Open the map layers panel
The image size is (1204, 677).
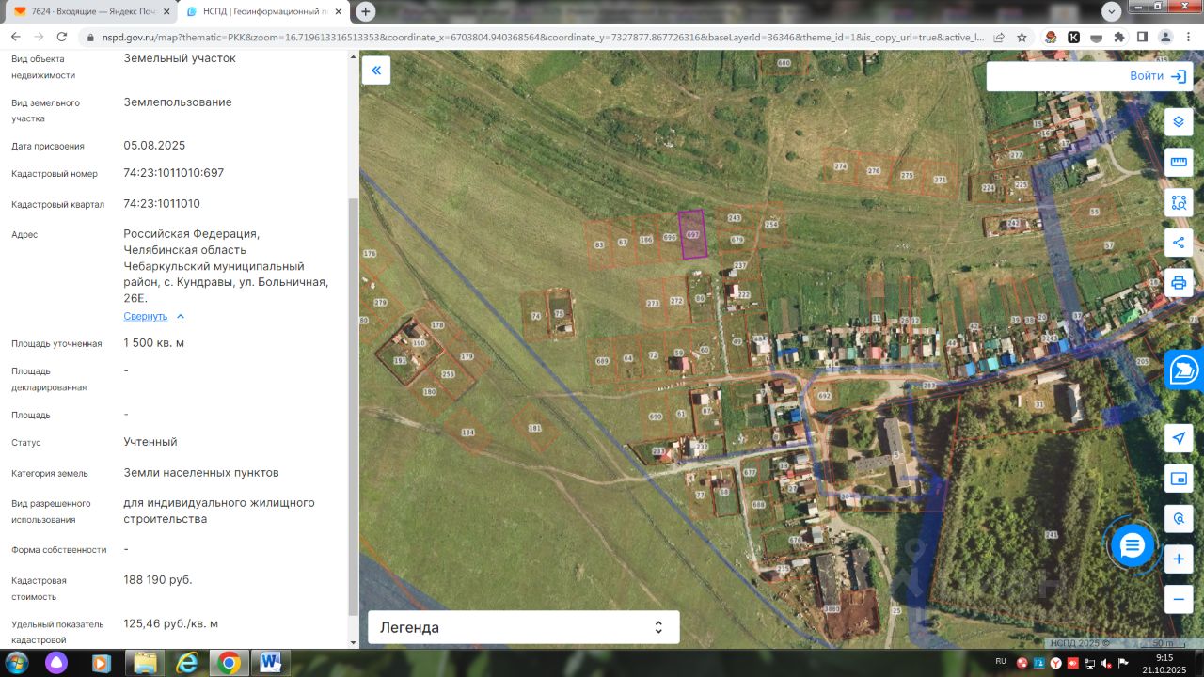tap(1179, 122)
